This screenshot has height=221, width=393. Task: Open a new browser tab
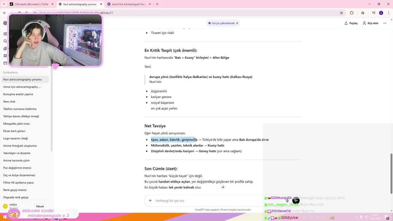[x=157, y=4]
